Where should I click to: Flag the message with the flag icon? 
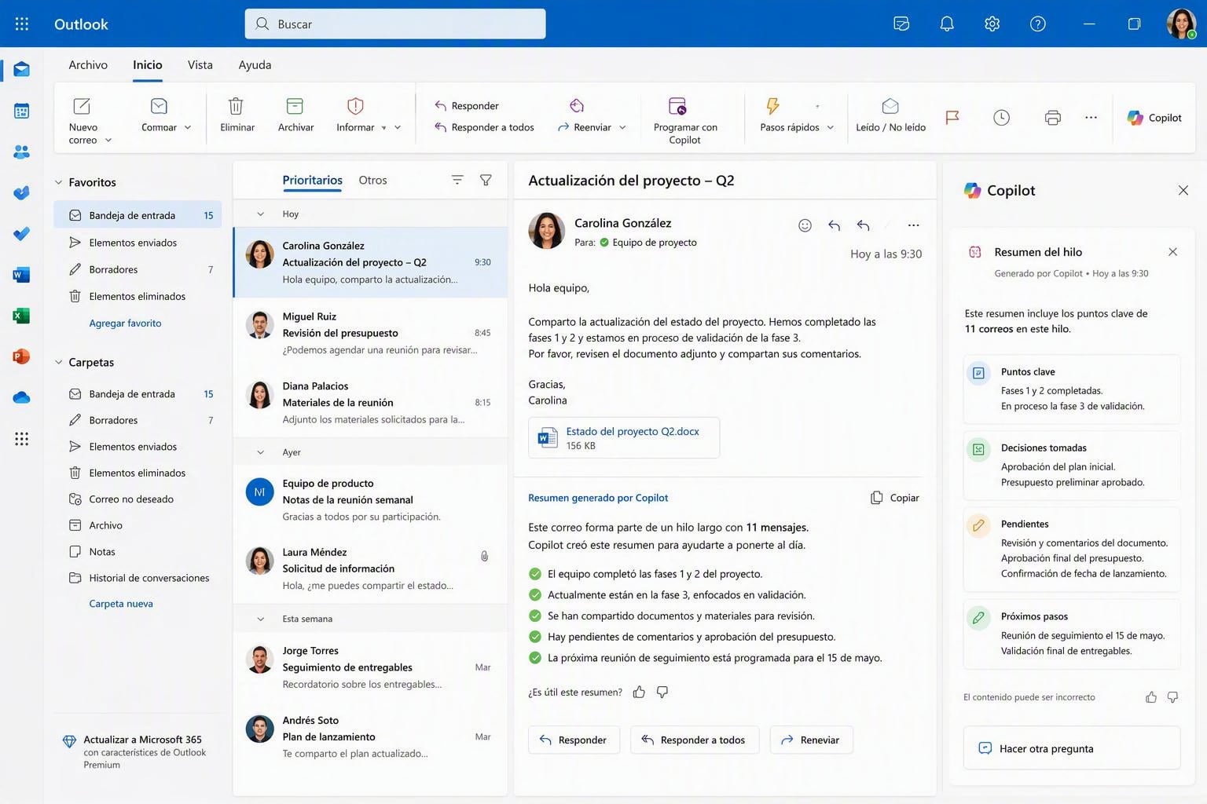(x=952, y=118)
